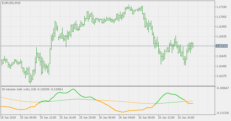This screenshot has height=121, width=231.
Task: Click the indicator upper scale value -0.108667
Action: coord(222,88)
